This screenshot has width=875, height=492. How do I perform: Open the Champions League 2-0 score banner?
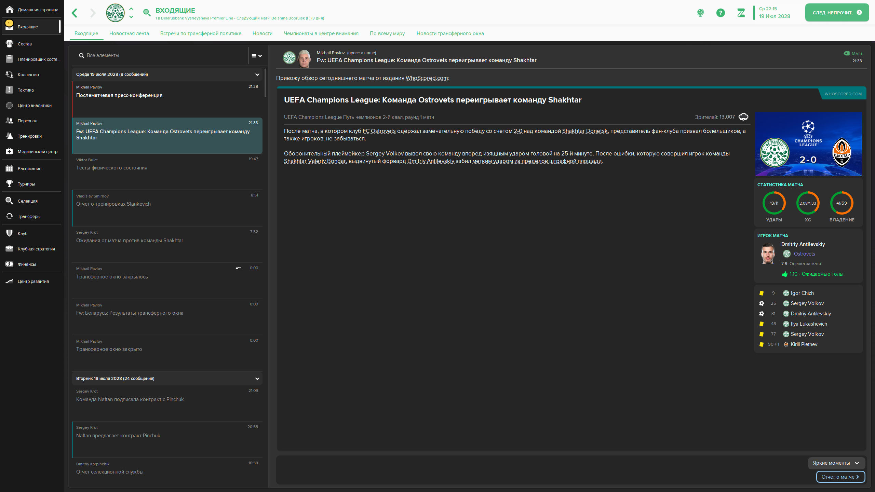pos(808,144)
